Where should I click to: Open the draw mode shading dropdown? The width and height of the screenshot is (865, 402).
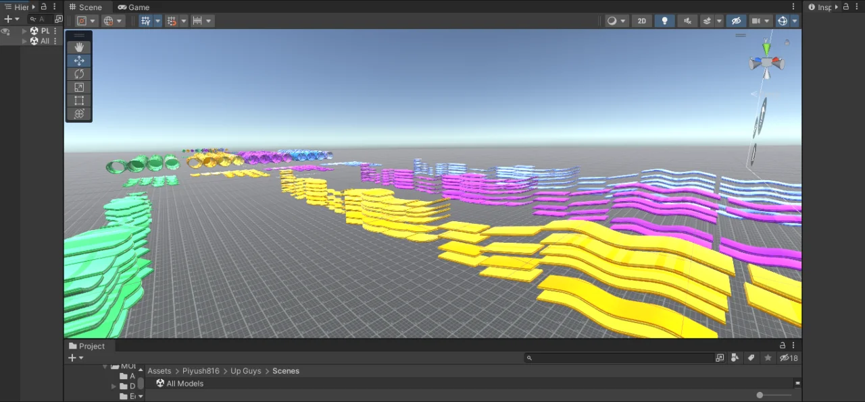click(616, 21)
